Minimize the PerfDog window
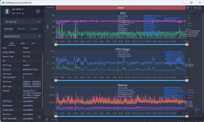 (183, 3)
